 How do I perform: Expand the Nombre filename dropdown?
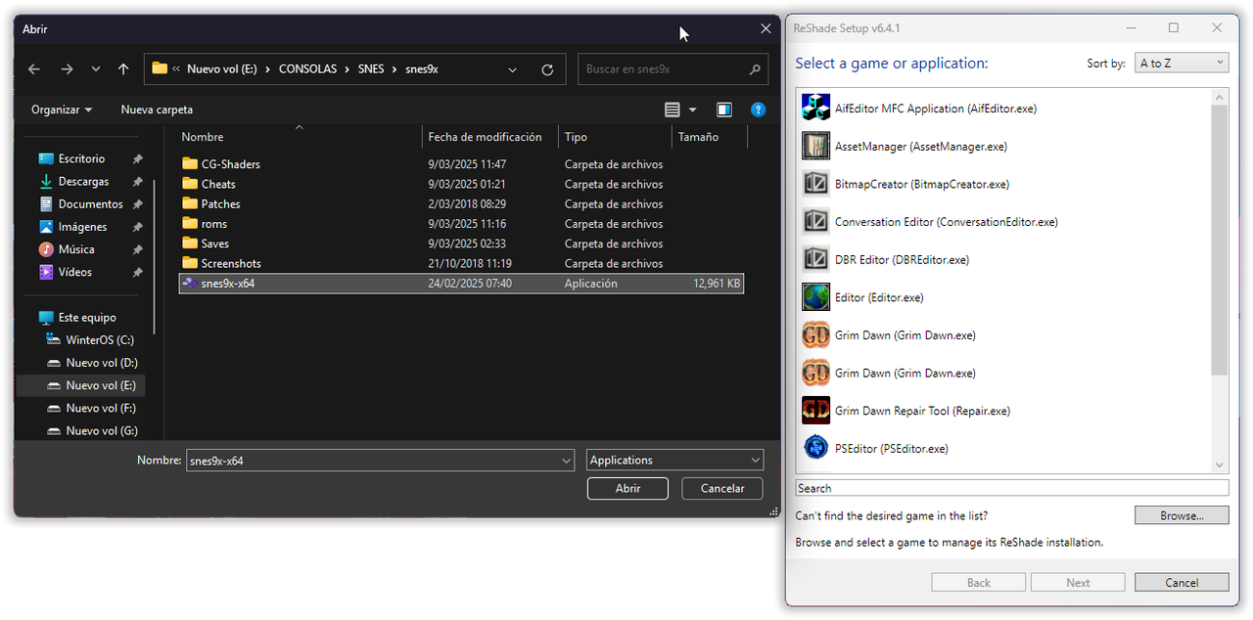pos(567,461)
